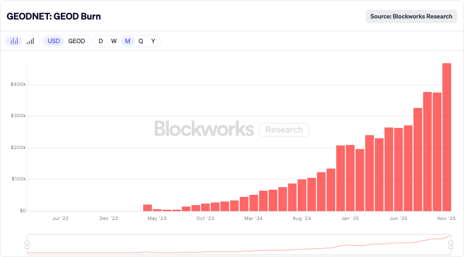Click the $200k axis label
This screenshot has width=464, height=257.
coord(19,148)
